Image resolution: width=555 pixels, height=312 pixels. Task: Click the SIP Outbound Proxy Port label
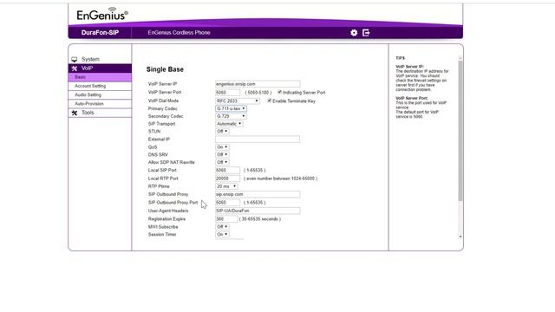(x=173, y=202)
